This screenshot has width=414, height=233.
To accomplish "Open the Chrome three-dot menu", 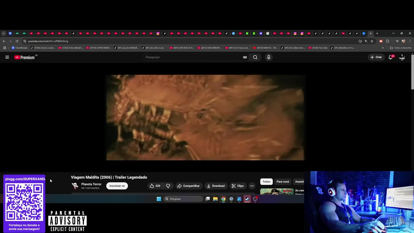I will click(x=410, y=41).
